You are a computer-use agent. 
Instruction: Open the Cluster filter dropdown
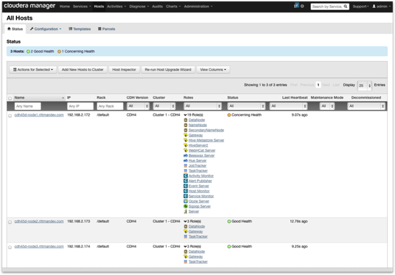pos(164,106)
